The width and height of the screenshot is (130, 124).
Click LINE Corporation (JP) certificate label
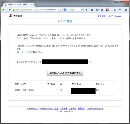tap(24, 10)
